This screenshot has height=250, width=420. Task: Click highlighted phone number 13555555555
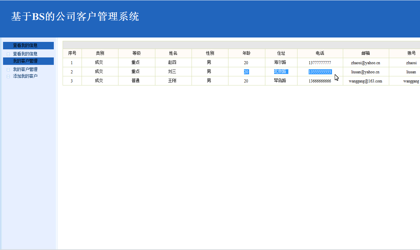point(320,72)
